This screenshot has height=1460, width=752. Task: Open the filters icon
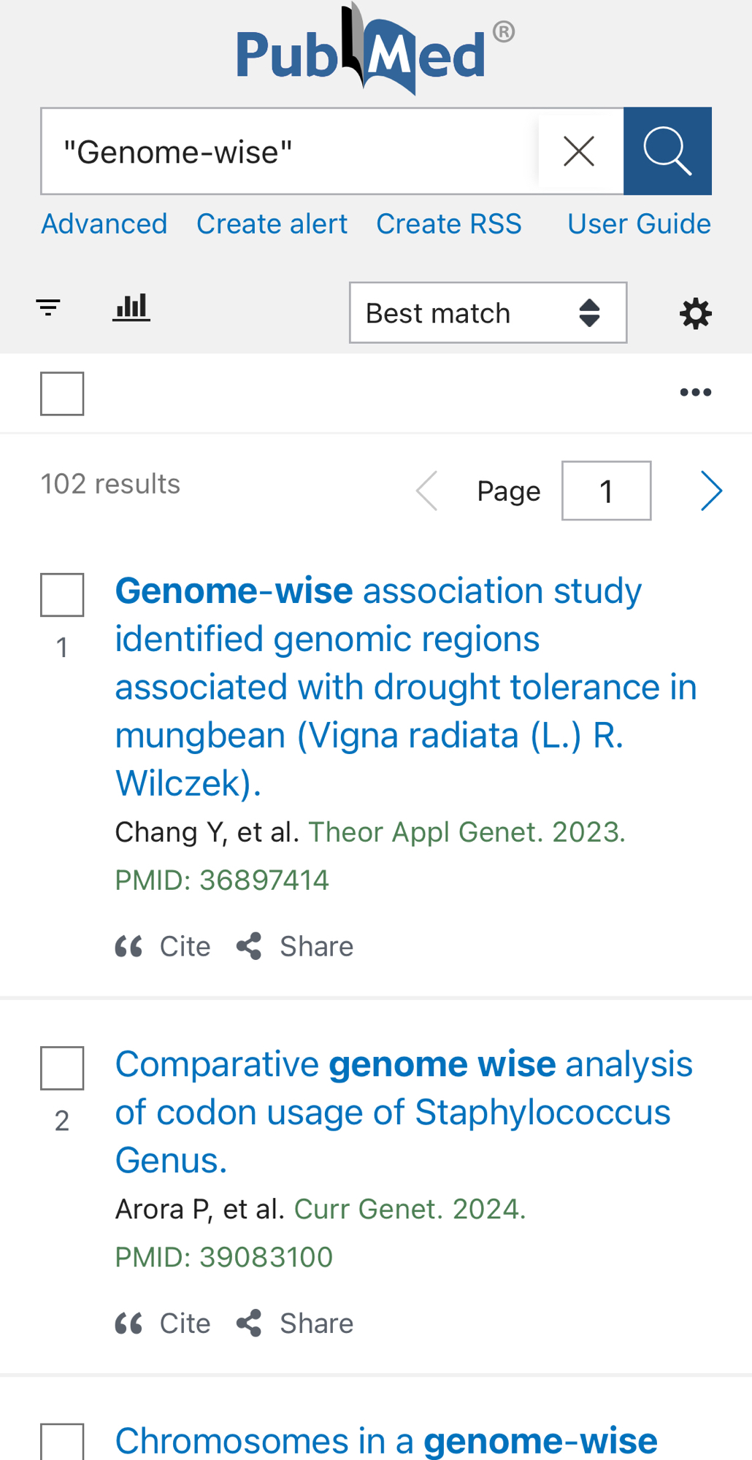48,307
